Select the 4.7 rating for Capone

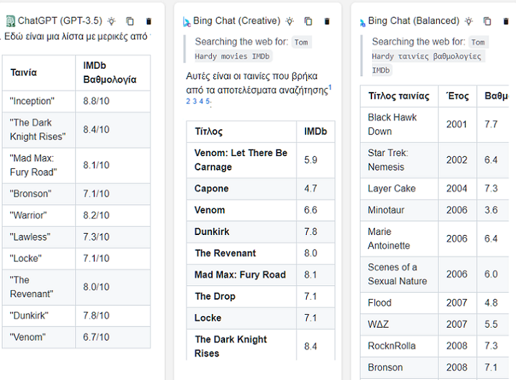click(x=316, y=189)
